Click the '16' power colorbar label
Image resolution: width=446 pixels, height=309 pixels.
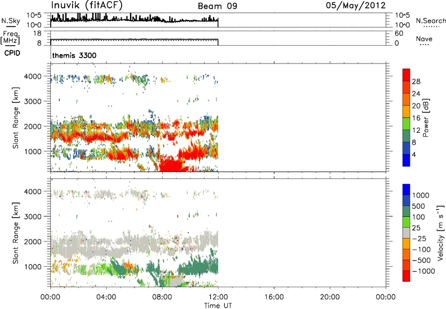coord(416,118)
